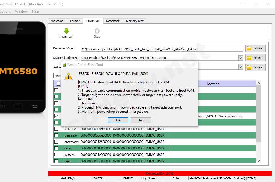275x182 pixels.
Task: Toggle the select-all header checkbox
Action: (58, 84)
